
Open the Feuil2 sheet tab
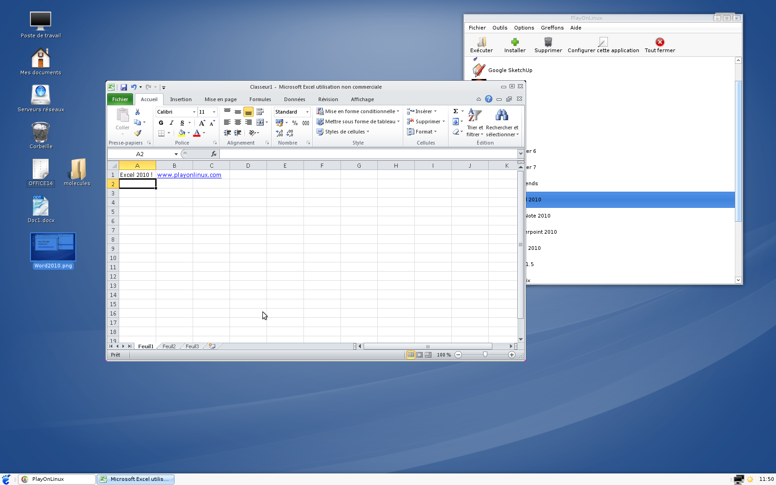(169, 346)
